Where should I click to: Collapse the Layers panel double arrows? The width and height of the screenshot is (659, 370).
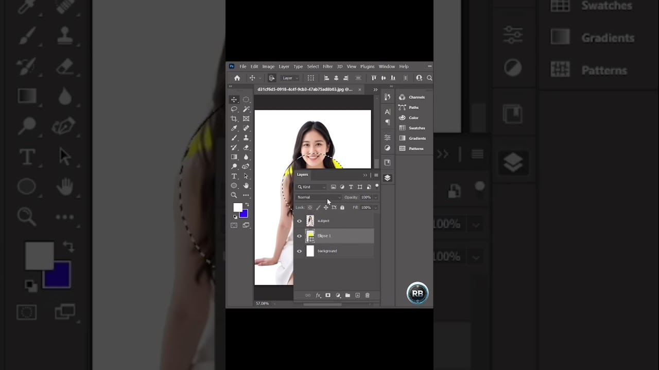click(365, 175)
